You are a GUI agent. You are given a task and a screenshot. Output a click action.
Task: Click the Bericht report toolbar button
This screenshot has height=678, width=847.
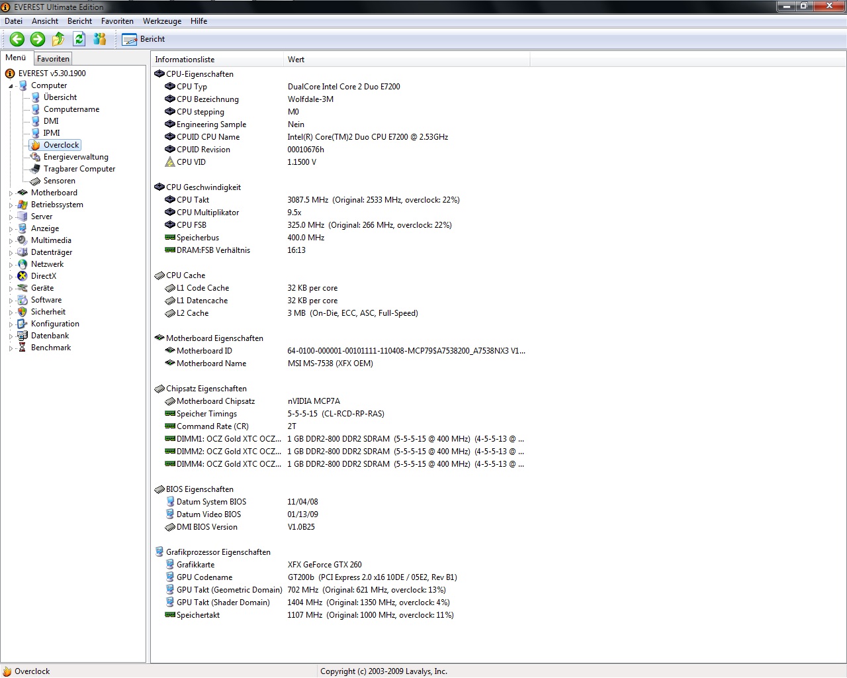point(144,39)
